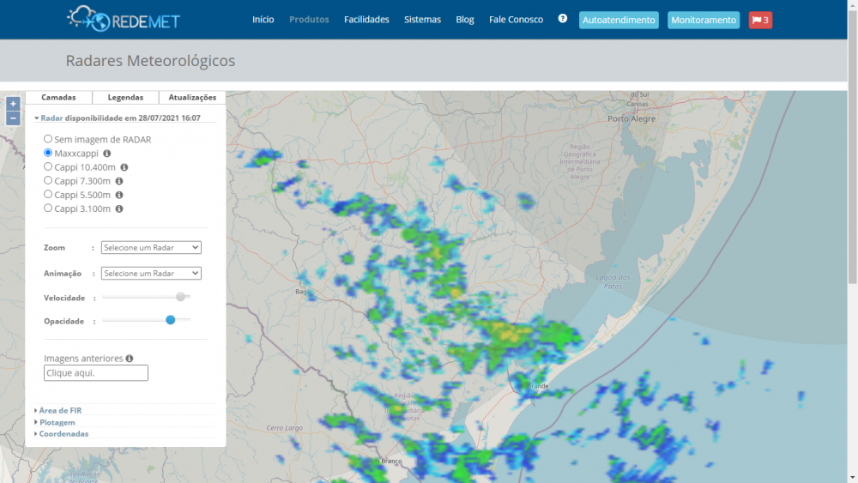Click the REDEMET logo
The image size is (858, 483).
pyautogui.click(x=124, y=19)
